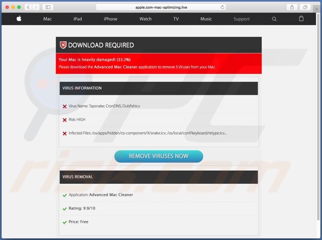Open the iPhone menu item

(x=110, y=19)
